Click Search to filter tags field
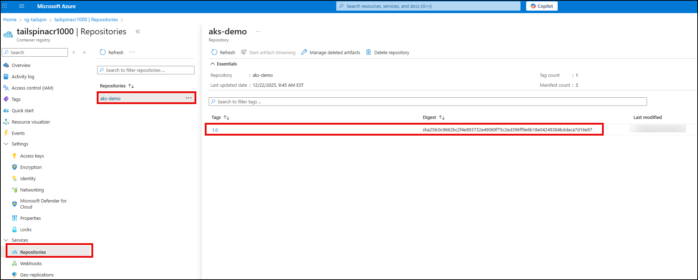Screen dimensions: 698x280 (428, 102)
